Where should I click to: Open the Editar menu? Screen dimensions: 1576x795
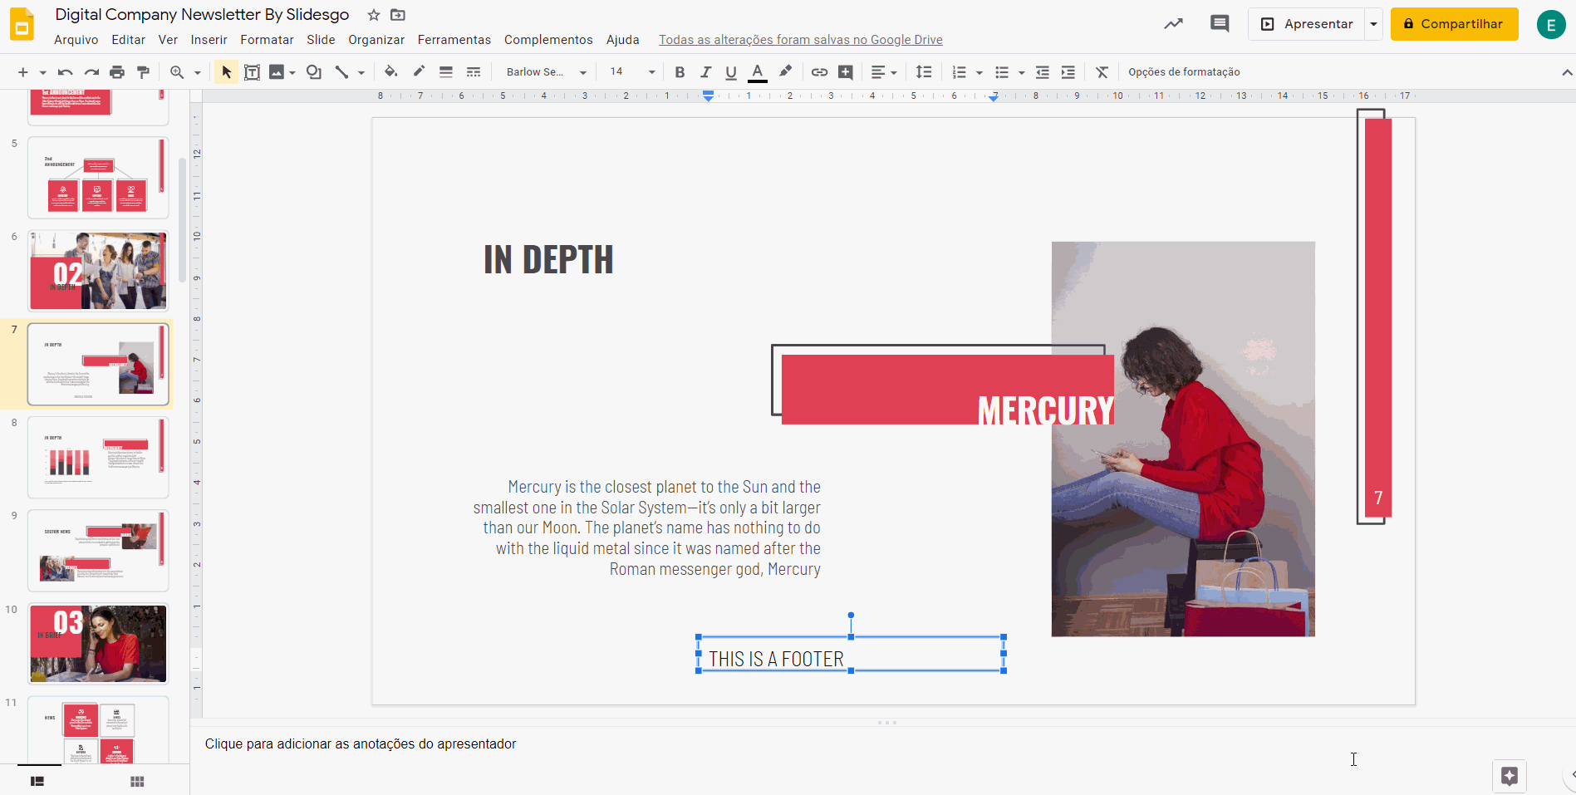pos(128,40)
